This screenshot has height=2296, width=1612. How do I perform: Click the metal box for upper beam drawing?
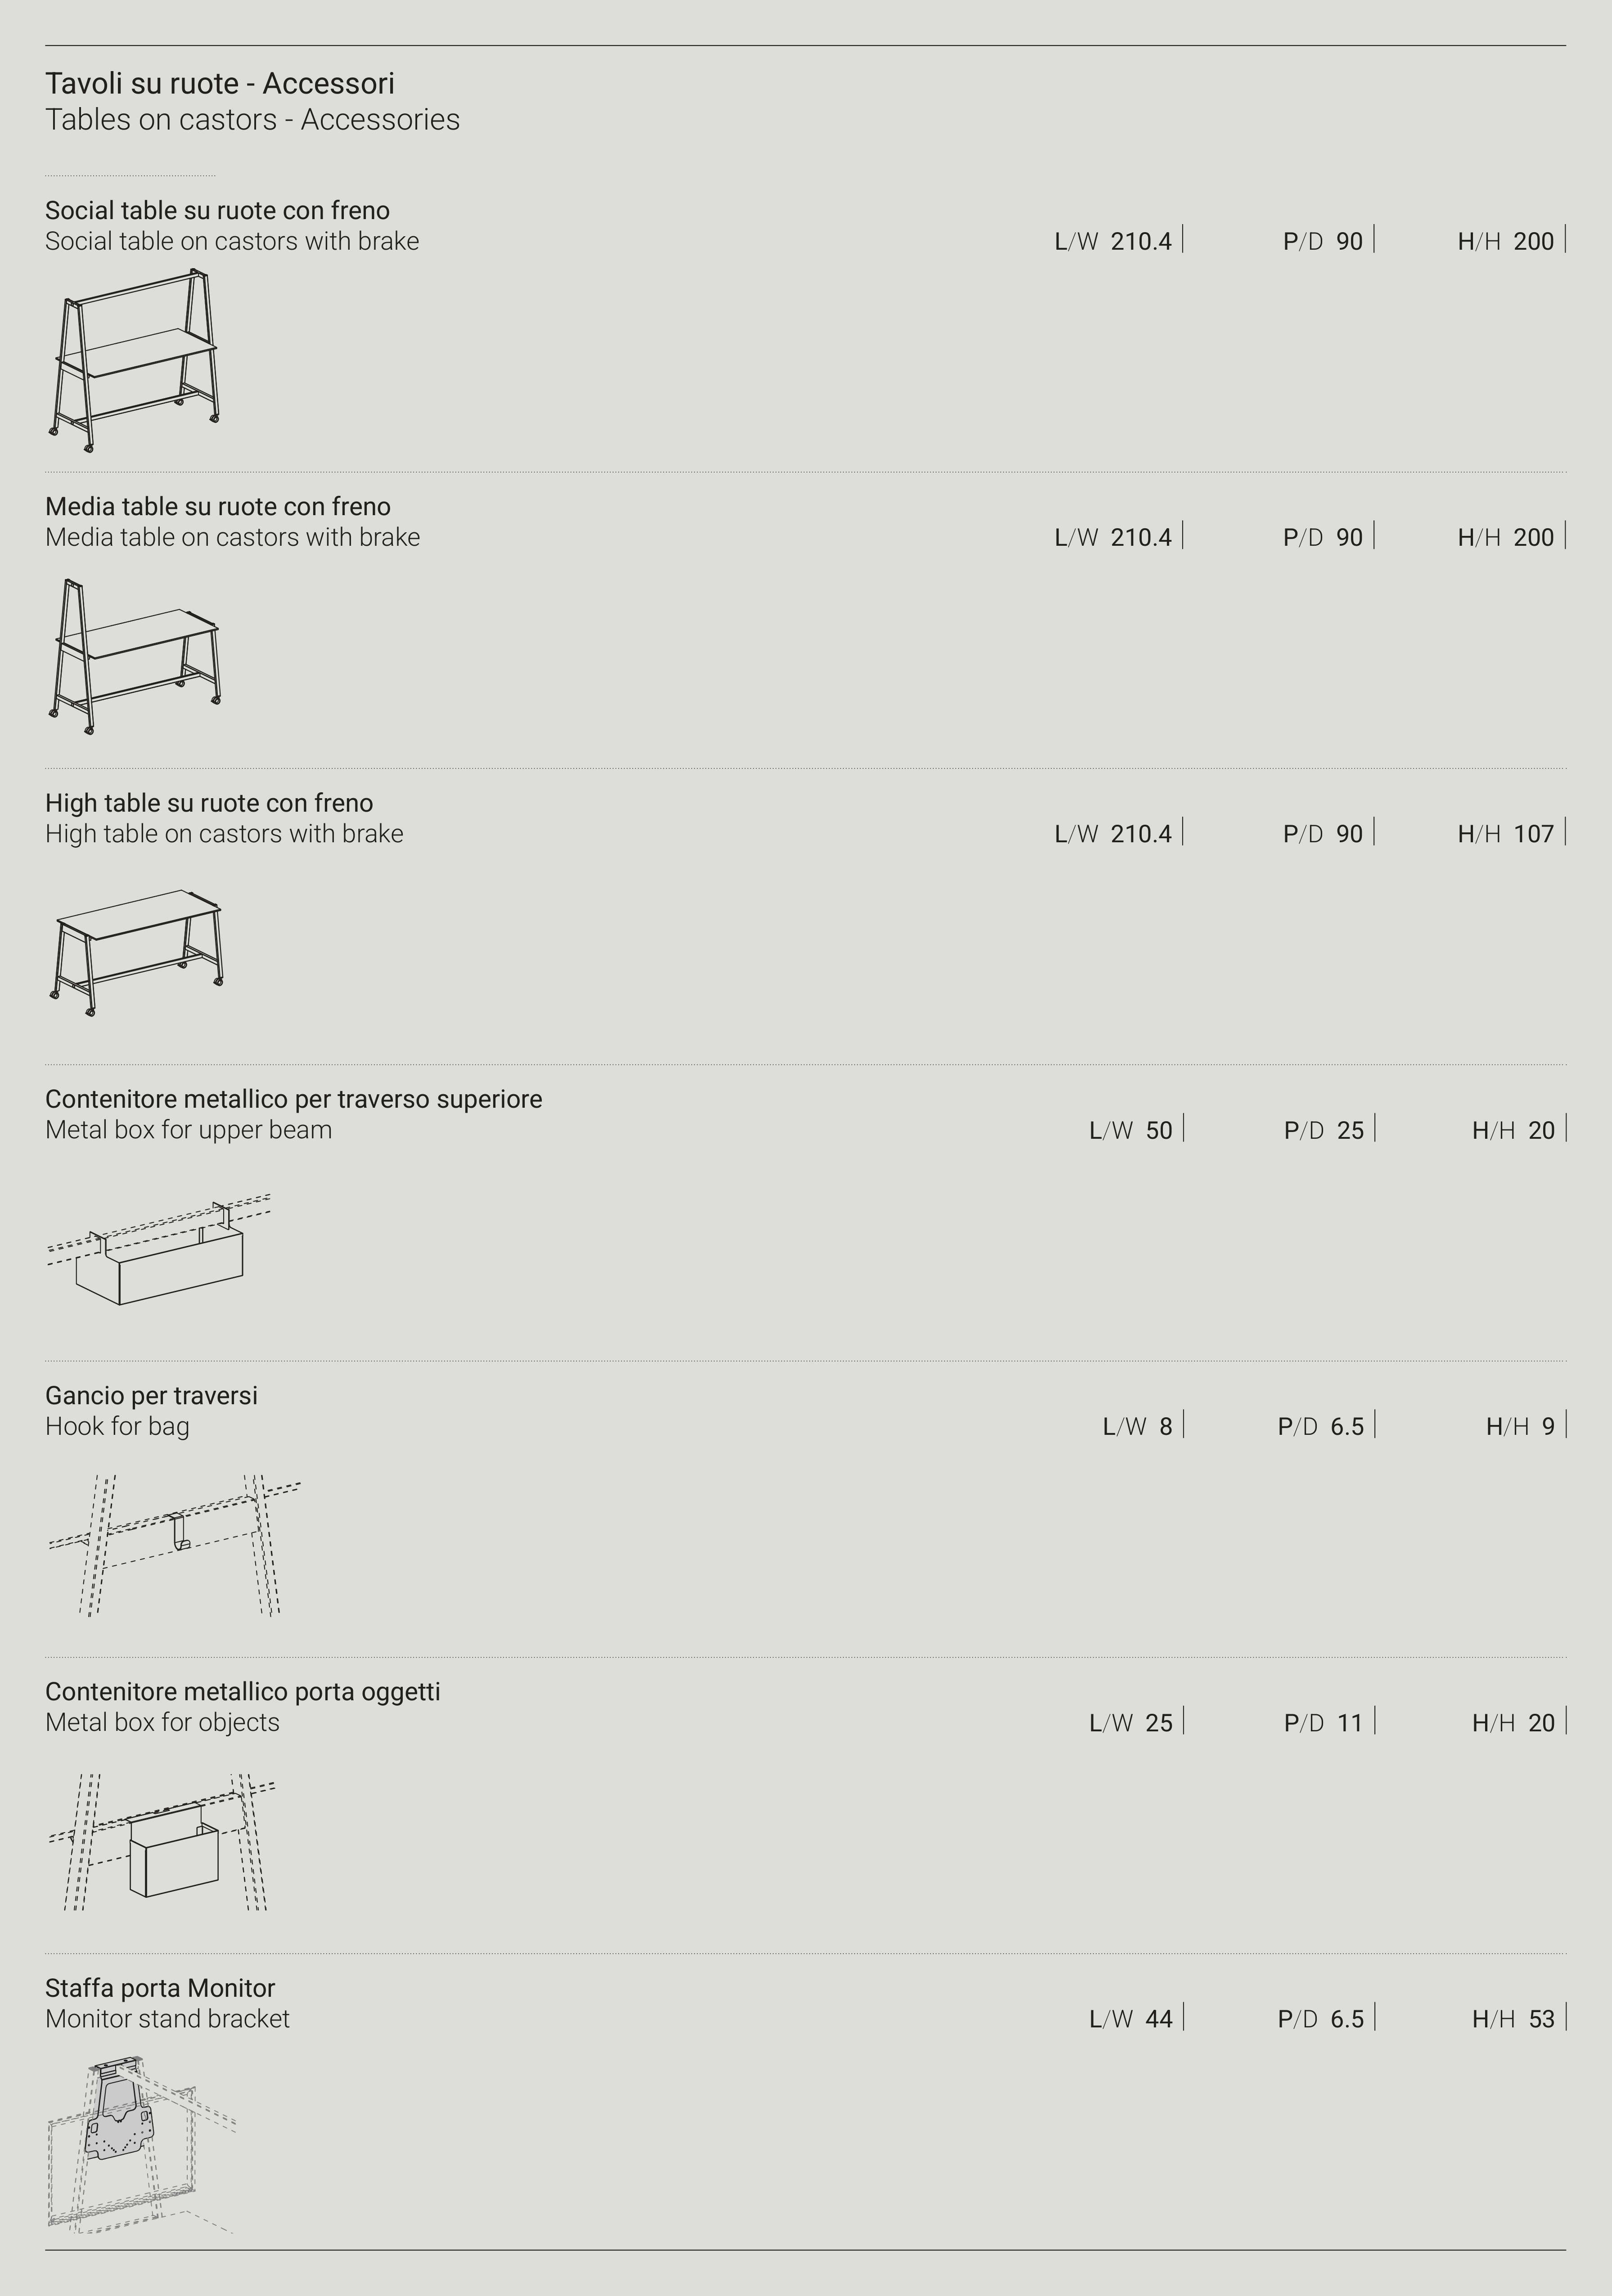(x=159, y=1249)
